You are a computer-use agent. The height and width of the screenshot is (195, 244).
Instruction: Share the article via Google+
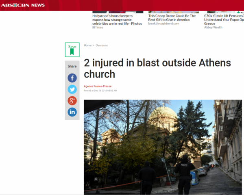[72, 101]
